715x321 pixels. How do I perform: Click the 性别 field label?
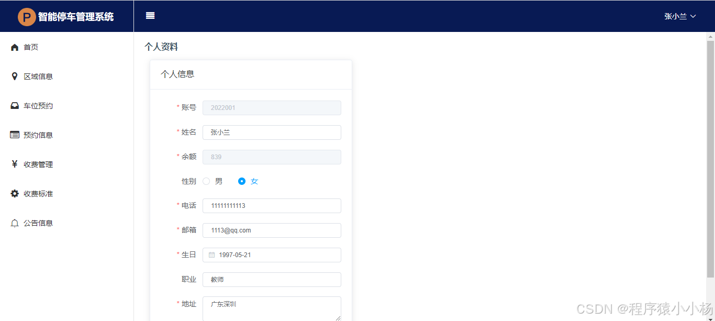point(189,181)
